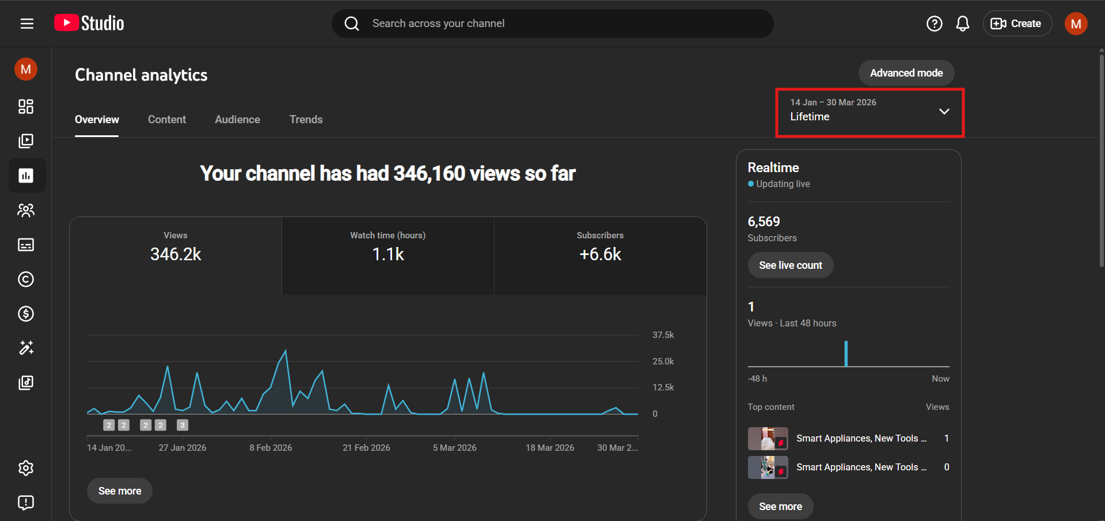
Task: Open the Subtitles icon in sidebar
Action: (26, 245)
